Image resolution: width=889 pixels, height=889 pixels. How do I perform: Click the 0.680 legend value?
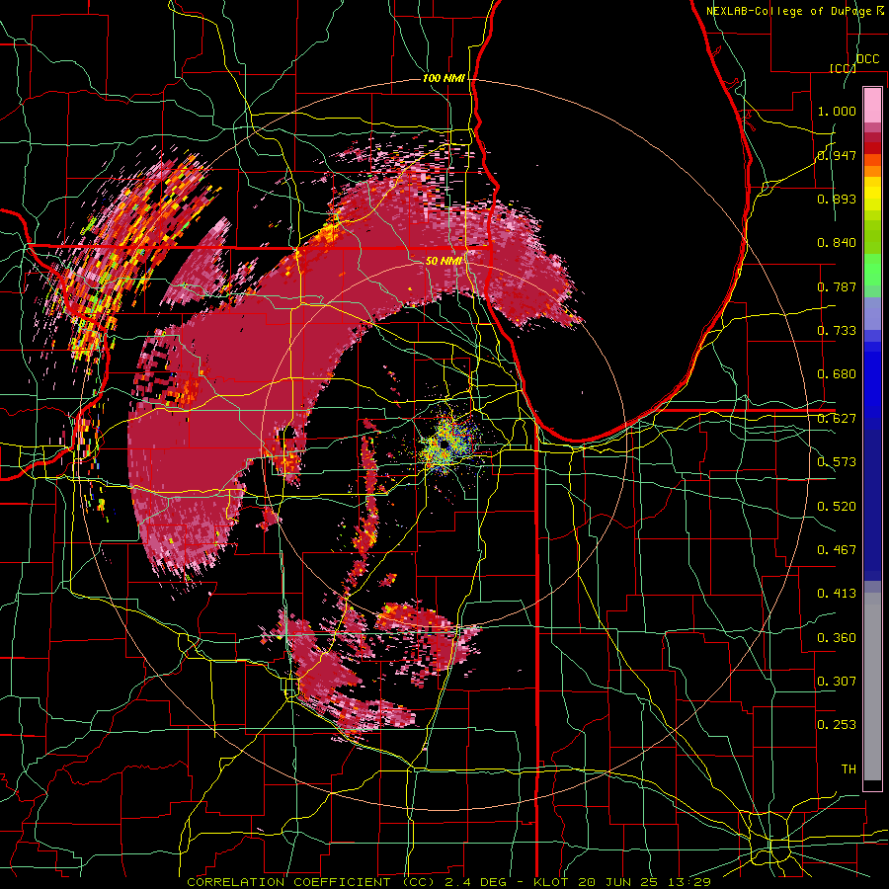(837, 374)
